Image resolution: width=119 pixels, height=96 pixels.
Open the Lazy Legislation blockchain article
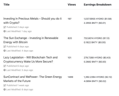click(x=31, y=59)
